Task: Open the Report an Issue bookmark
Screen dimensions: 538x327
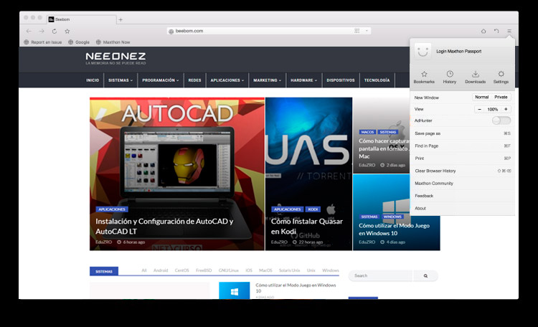Action: 43,42
